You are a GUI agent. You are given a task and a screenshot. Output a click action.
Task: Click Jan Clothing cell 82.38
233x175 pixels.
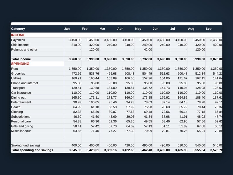73,112
